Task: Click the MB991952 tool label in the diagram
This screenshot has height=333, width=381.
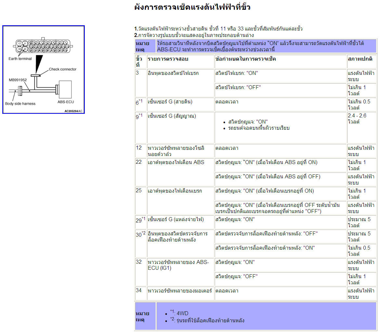Action: pyautogui.click(x=18, y=80)
